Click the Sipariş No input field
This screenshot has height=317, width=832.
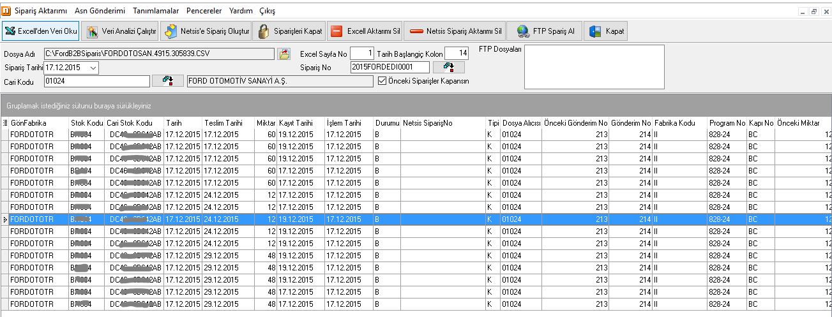pos(390,67)
